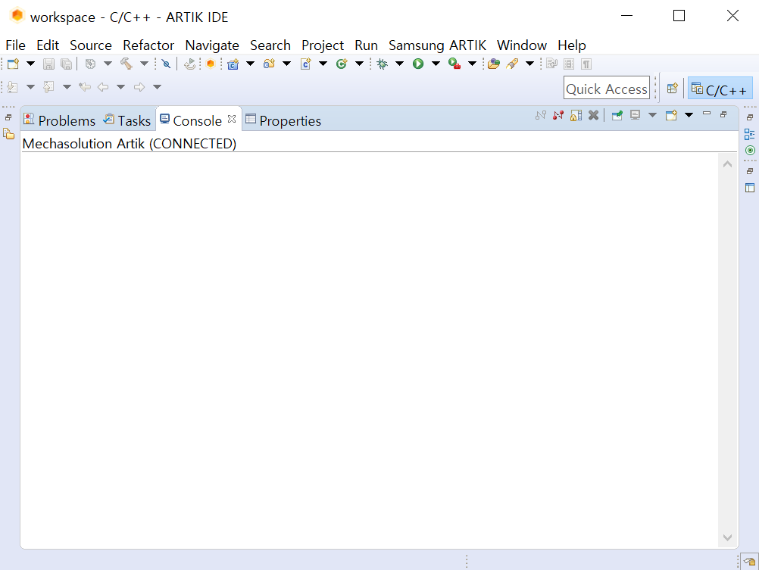Image resolution: width=759 pixels, height=570 pixels.
Task: Open the Samsung ARTIK menu
Action: (x=437, y=45)
